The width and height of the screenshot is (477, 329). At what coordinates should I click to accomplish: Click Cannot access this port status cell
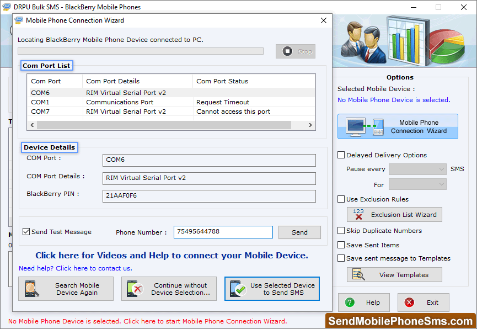pos(233,112)
